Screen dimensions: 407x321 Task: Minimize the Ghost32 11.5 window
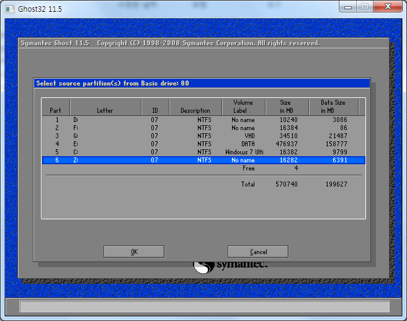pyautogui.click(x=348, y=7)
